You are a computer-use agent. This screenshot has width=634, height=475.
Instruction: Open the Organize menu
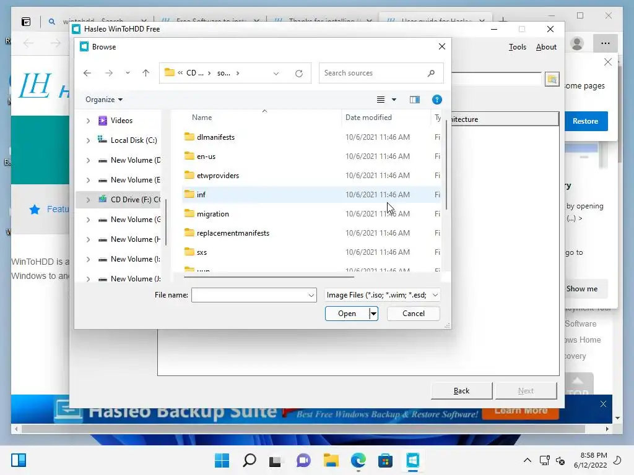coord(104,100)
